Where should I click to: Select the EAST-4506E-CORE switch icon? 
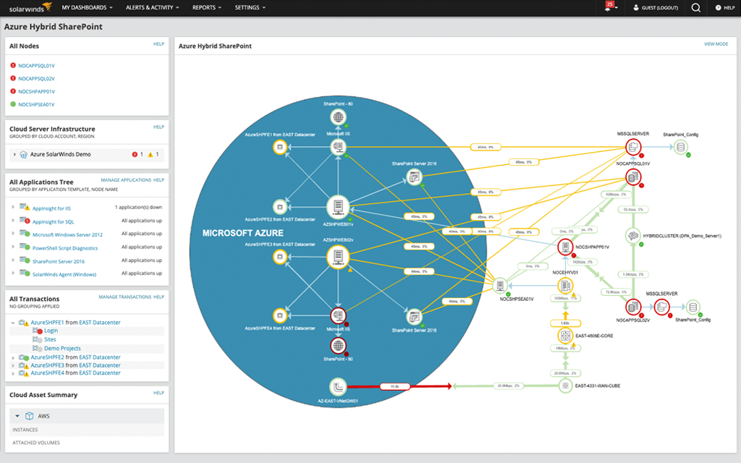(564, 335)
